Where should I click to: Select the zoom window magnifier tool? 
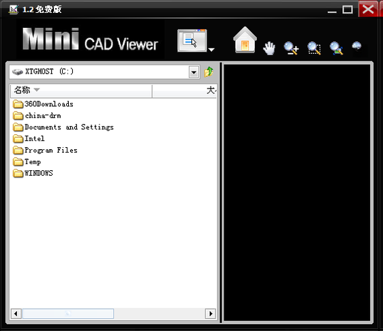pos(314,48)
